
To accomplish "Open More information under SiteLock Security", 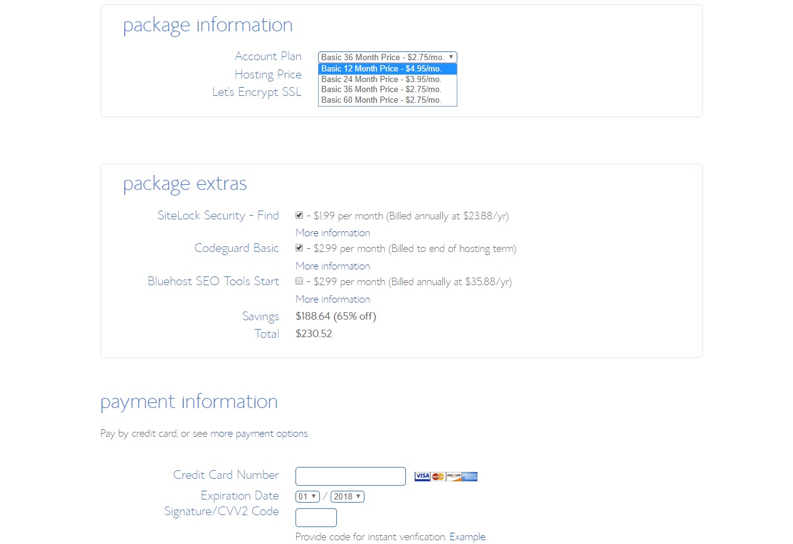I will [x=333, y=233].
